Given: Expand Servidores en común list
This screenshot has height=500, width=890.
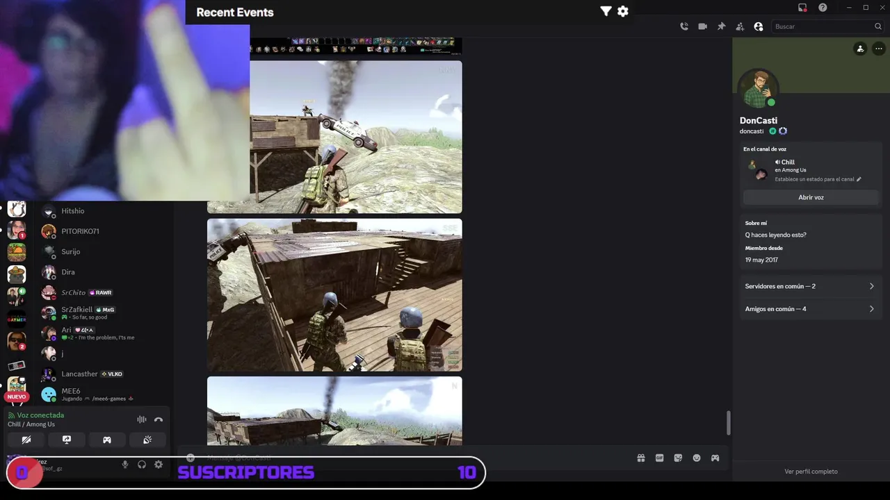Looking at the screenshot, I should click(810, 286).
